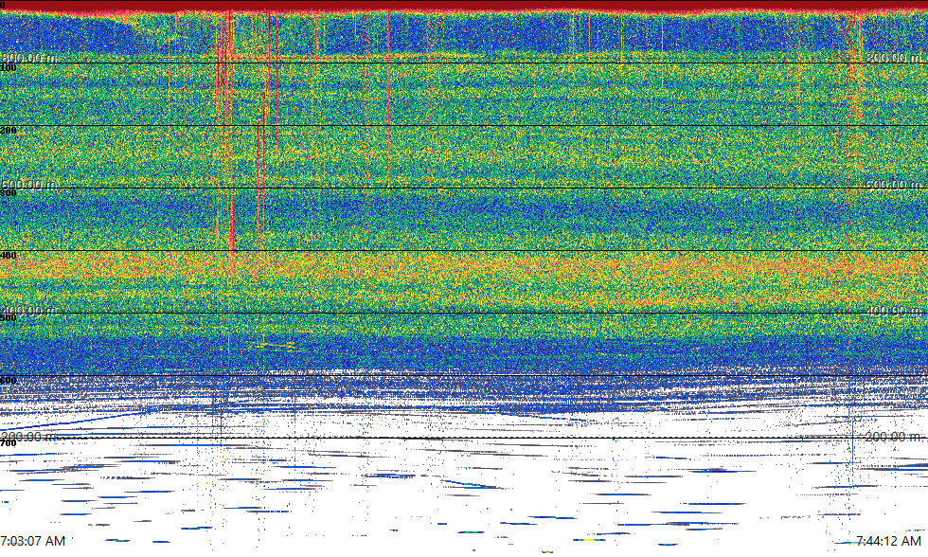Screen dimensions: 928x557
Task: Select the 700 depth scale label
Action: [9, 443]
